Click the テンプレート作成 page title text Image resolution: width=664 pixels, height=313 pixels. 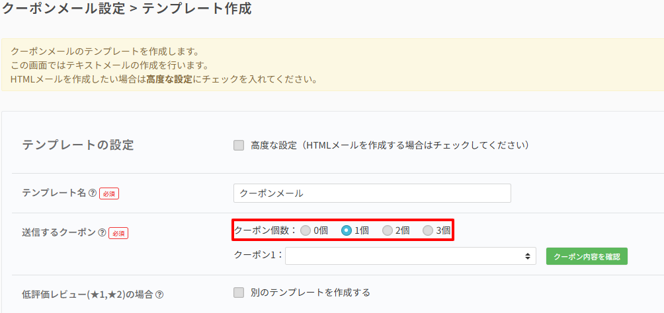196,10
